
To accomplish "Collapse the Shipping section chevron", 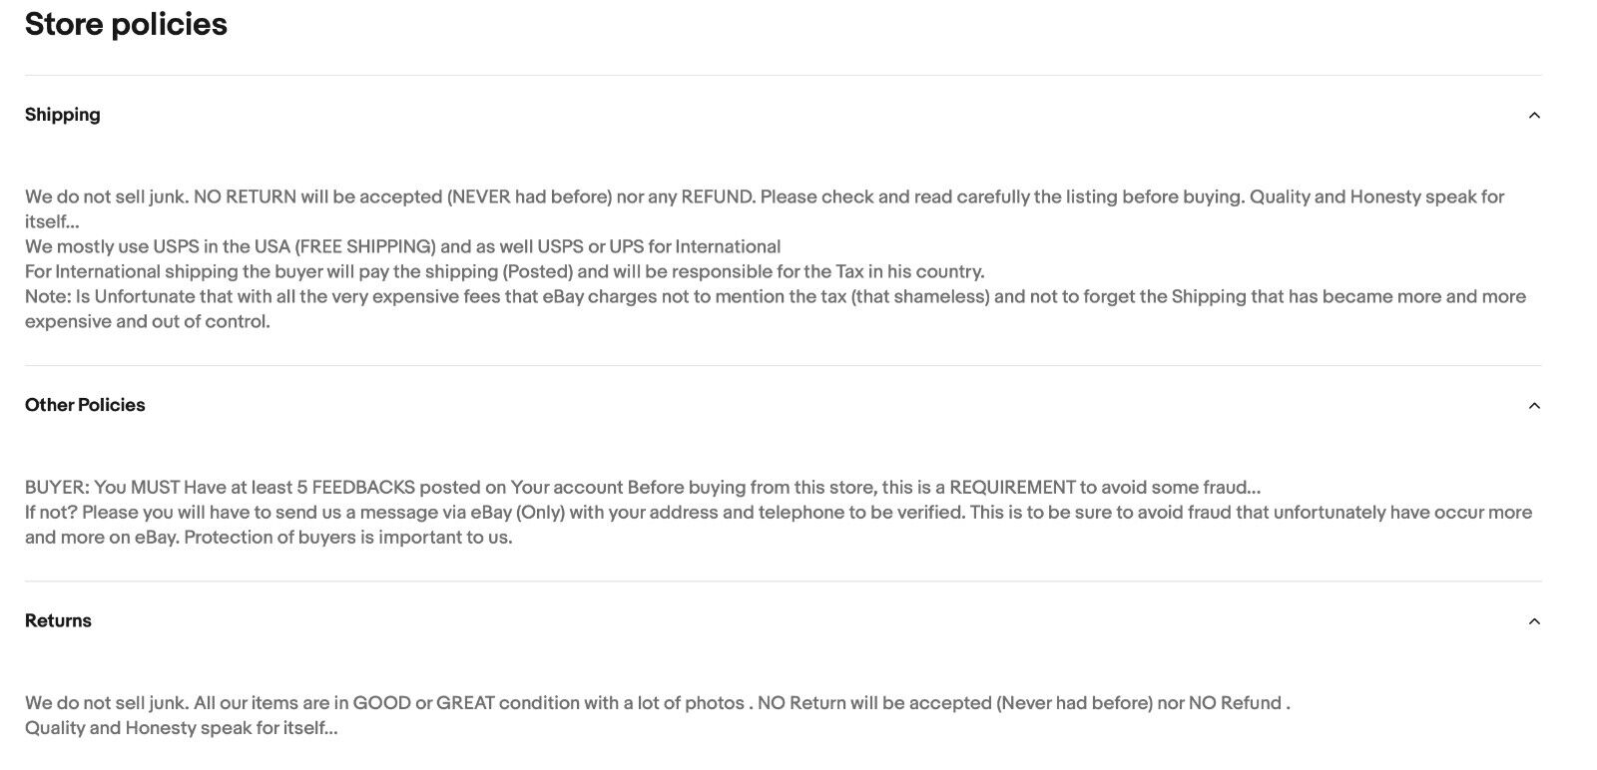I will point(1534,116).
